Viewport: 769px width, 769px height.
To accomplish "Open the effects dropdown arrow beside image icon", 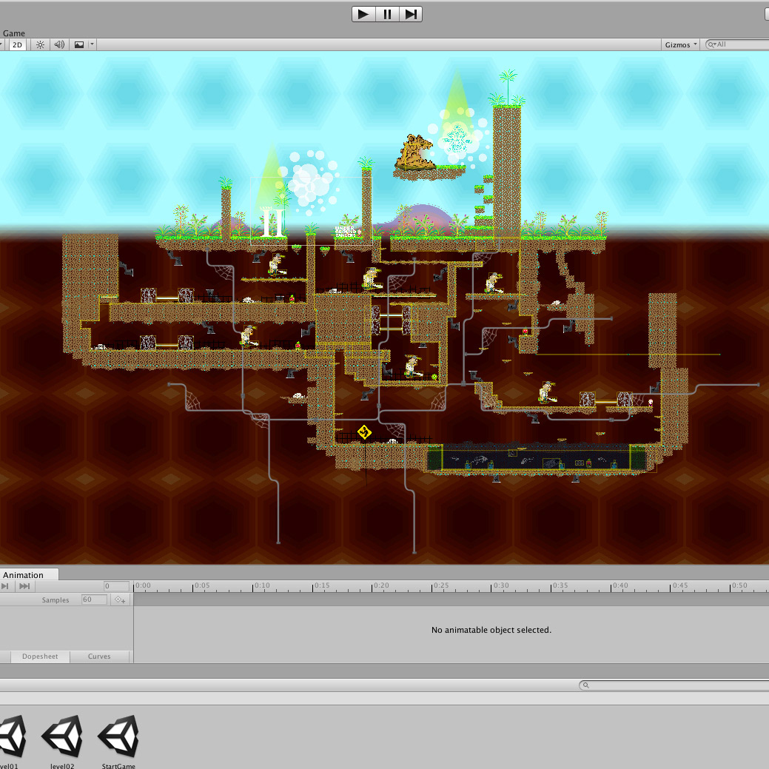I will (92, 44).
